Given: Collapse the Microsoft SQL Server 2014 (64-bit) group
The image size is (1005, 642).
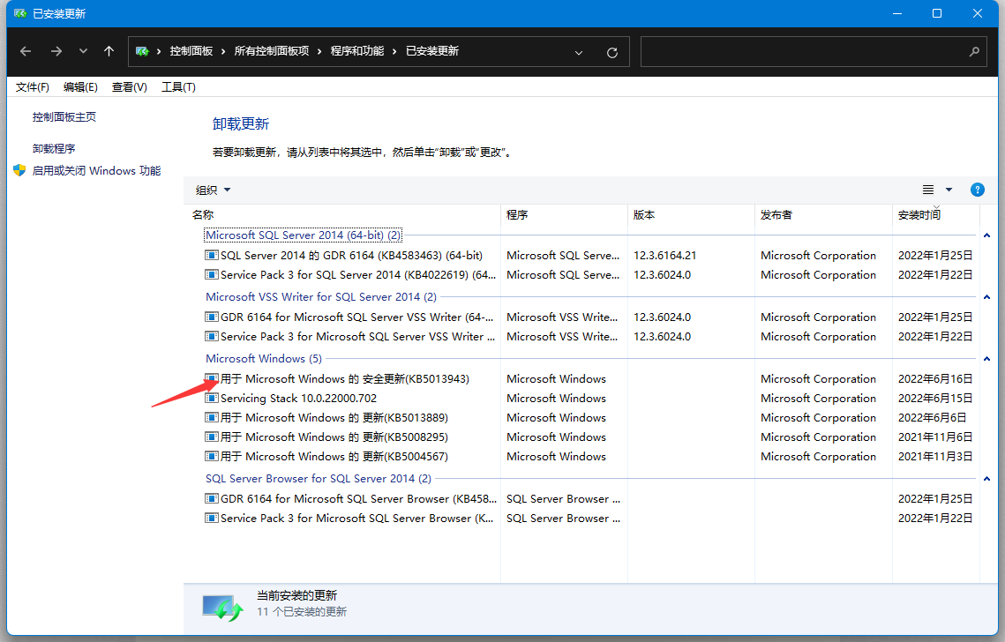Looking at the screenshot, I should [987, 235].
